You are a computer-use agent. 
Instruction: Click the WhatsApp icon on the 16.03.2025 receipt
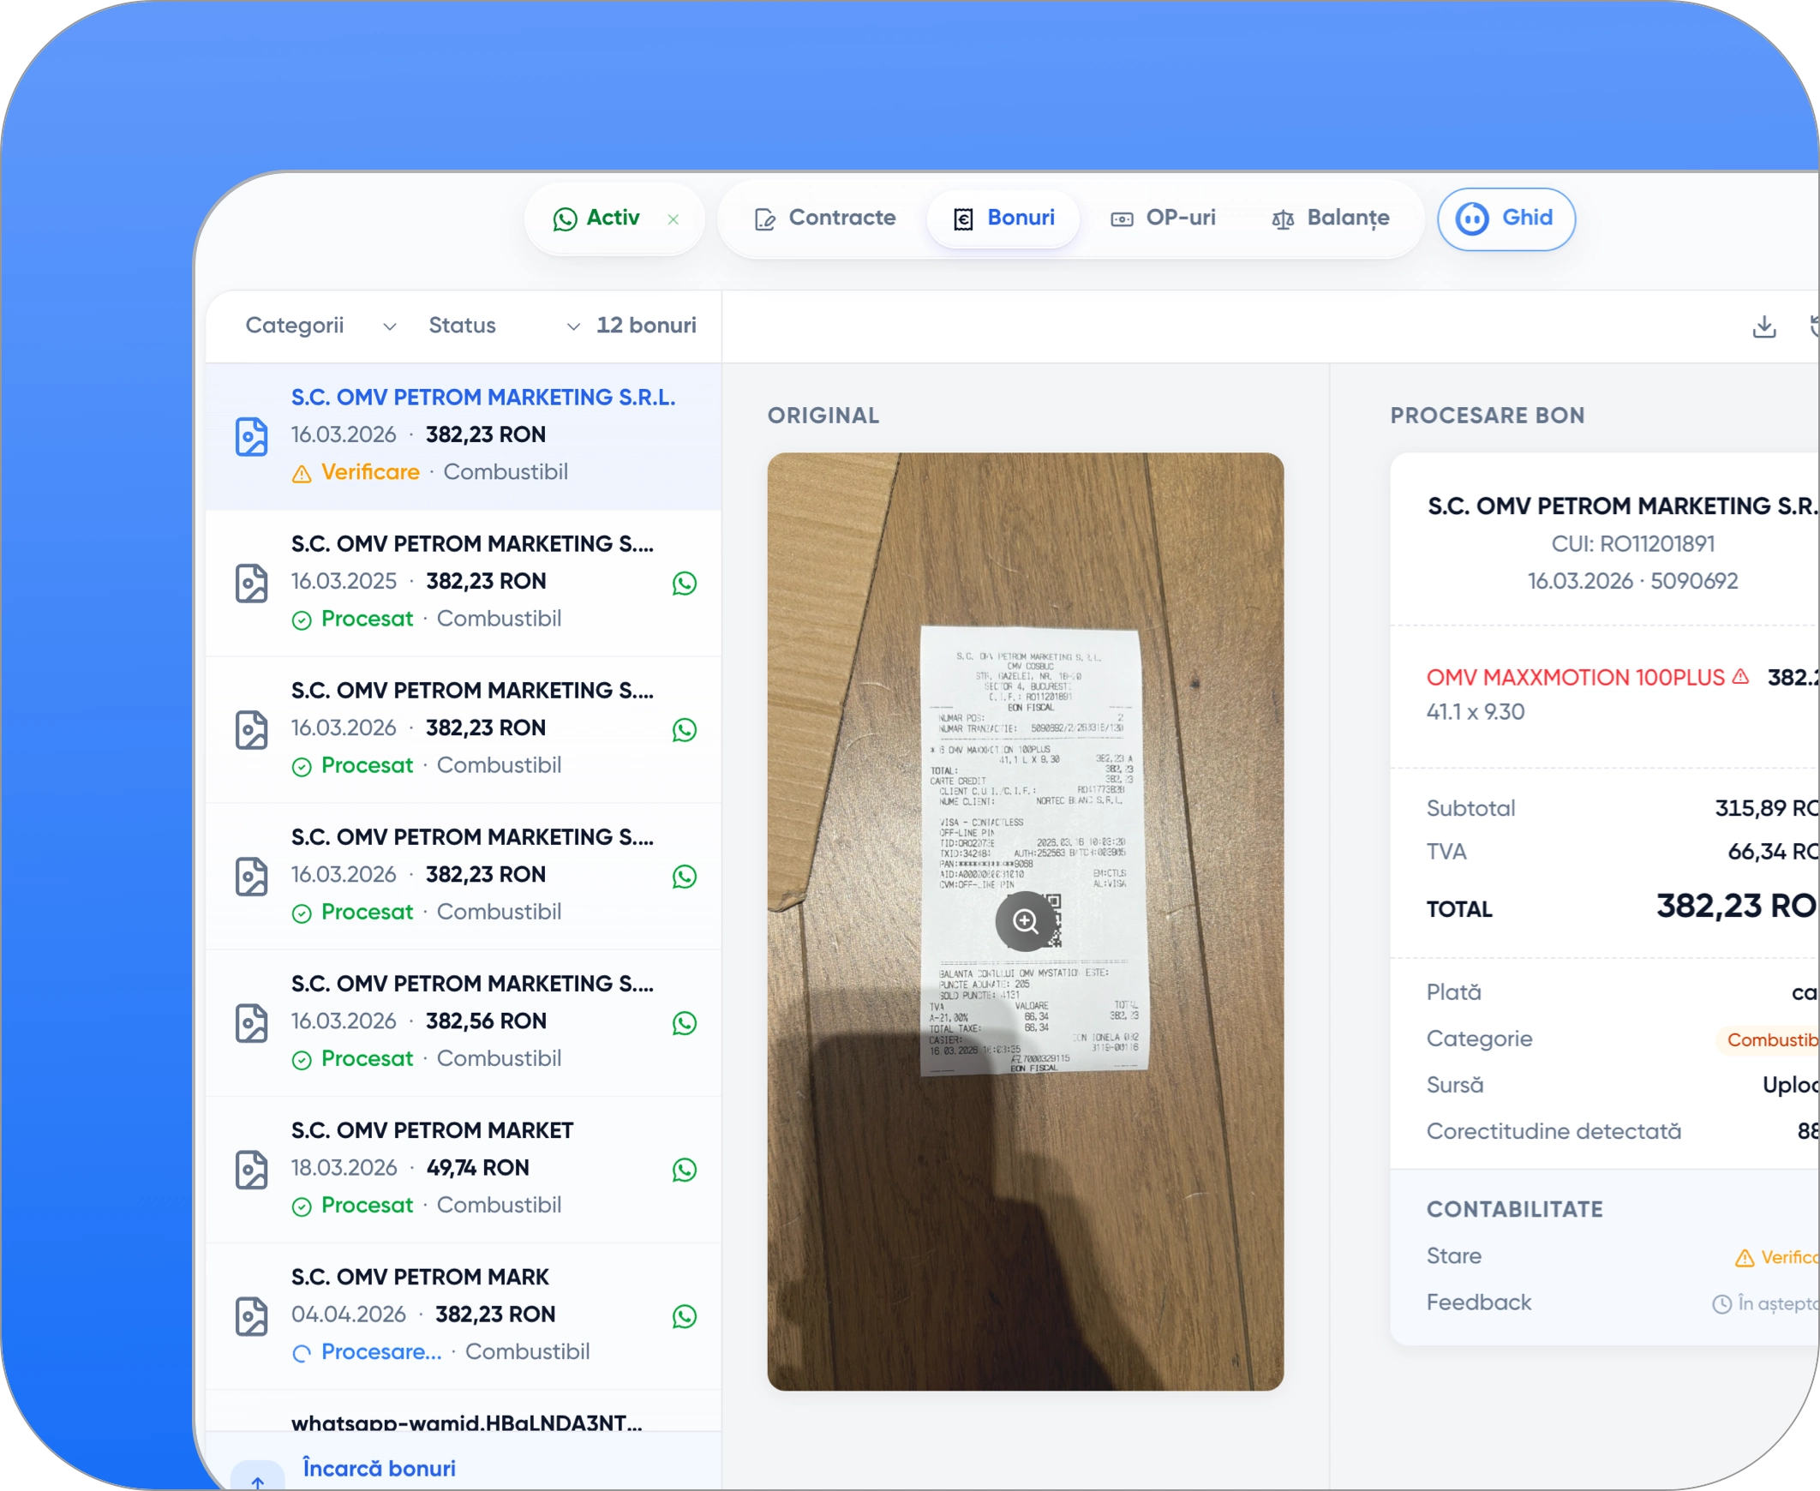[x=685, y=584]
